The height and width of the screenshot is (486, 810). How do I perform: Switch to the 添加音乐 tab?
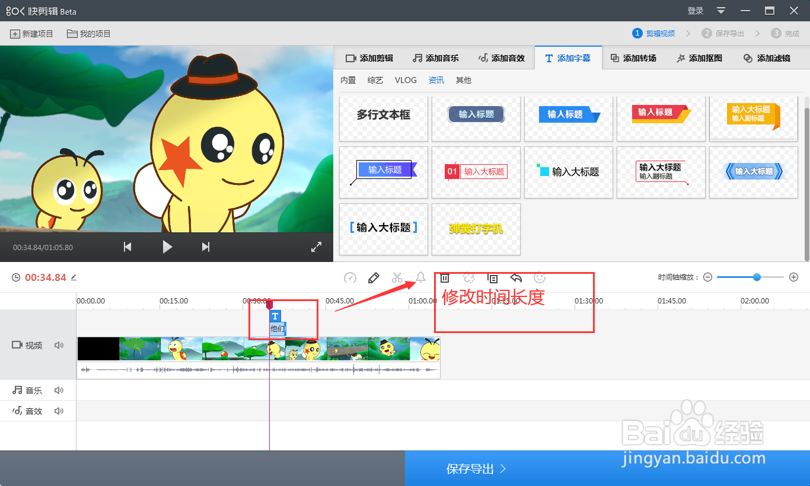pos(436,58)
